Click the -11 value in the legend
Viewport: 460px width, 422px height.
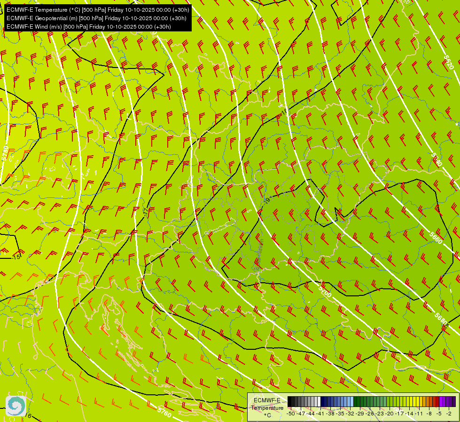click(419, 414)
